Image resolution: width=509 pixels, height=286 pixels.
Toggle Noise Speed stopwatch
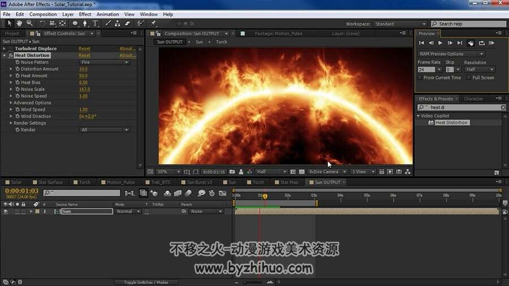point(18,96)
